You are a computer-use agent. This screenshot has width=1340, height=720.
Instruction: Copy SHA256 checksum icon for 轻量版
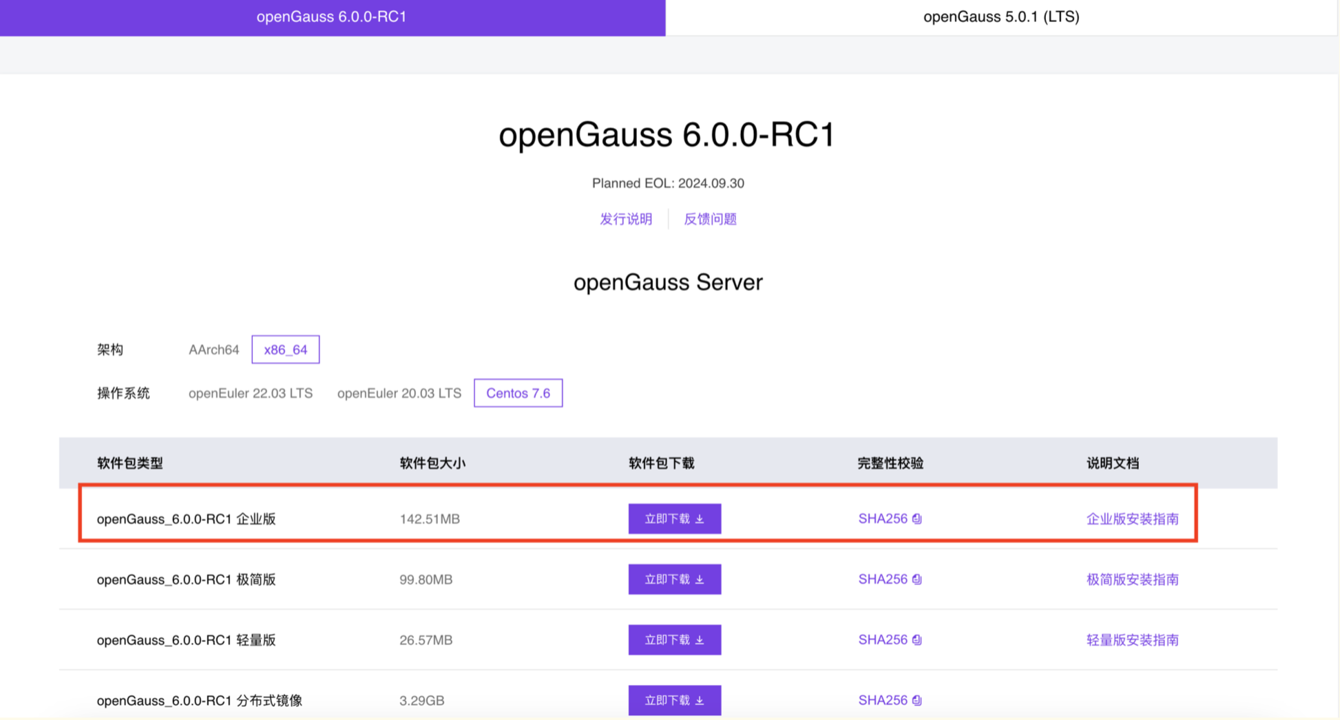pyautogui.click(x=917, y=640)
